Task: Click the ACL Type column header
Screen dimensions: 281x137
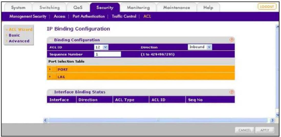Action: 131,100
